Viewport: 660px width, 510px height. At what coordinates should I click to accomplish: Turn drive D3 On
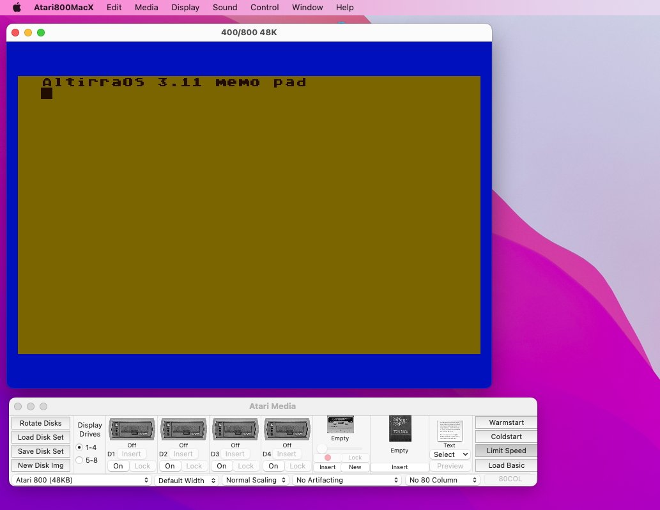coord(222,466)
